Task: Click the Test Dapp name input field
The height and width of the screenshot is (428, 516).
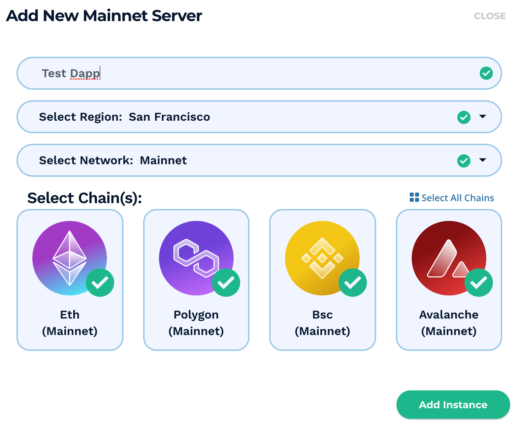Action: click(259, 73)
